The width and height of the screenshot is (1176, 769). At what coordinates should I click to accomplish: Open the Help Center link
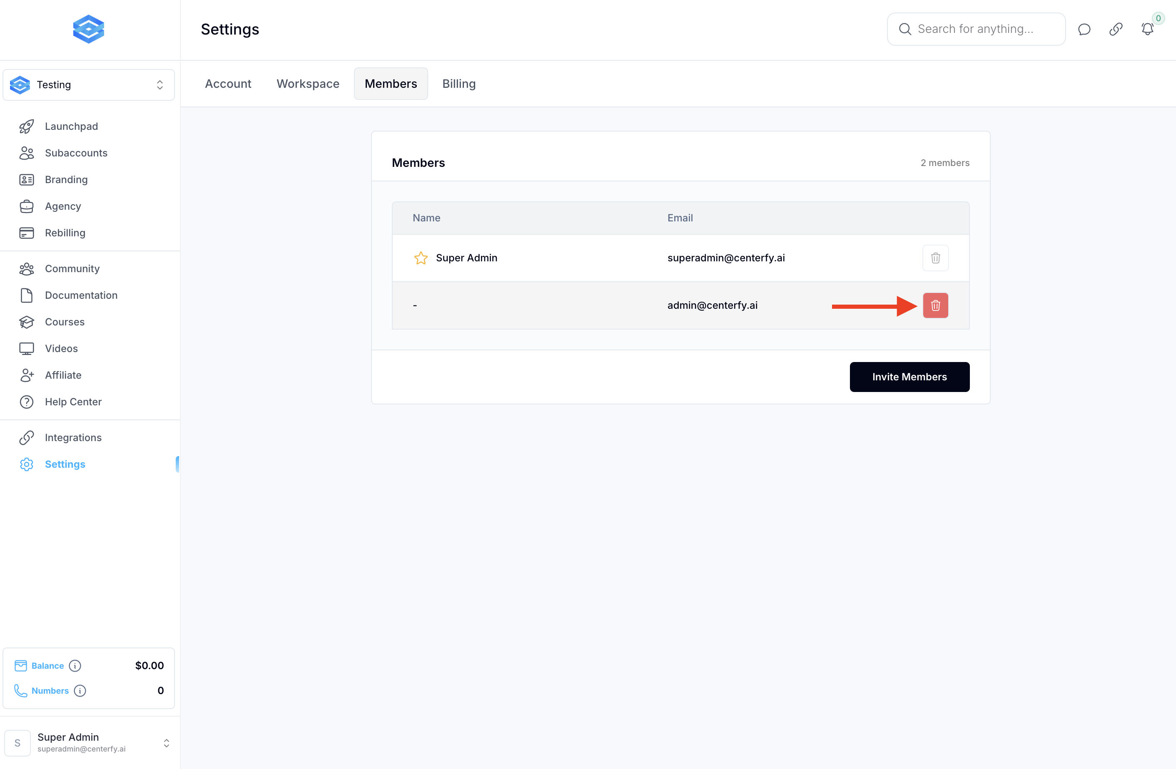(73, 402)
